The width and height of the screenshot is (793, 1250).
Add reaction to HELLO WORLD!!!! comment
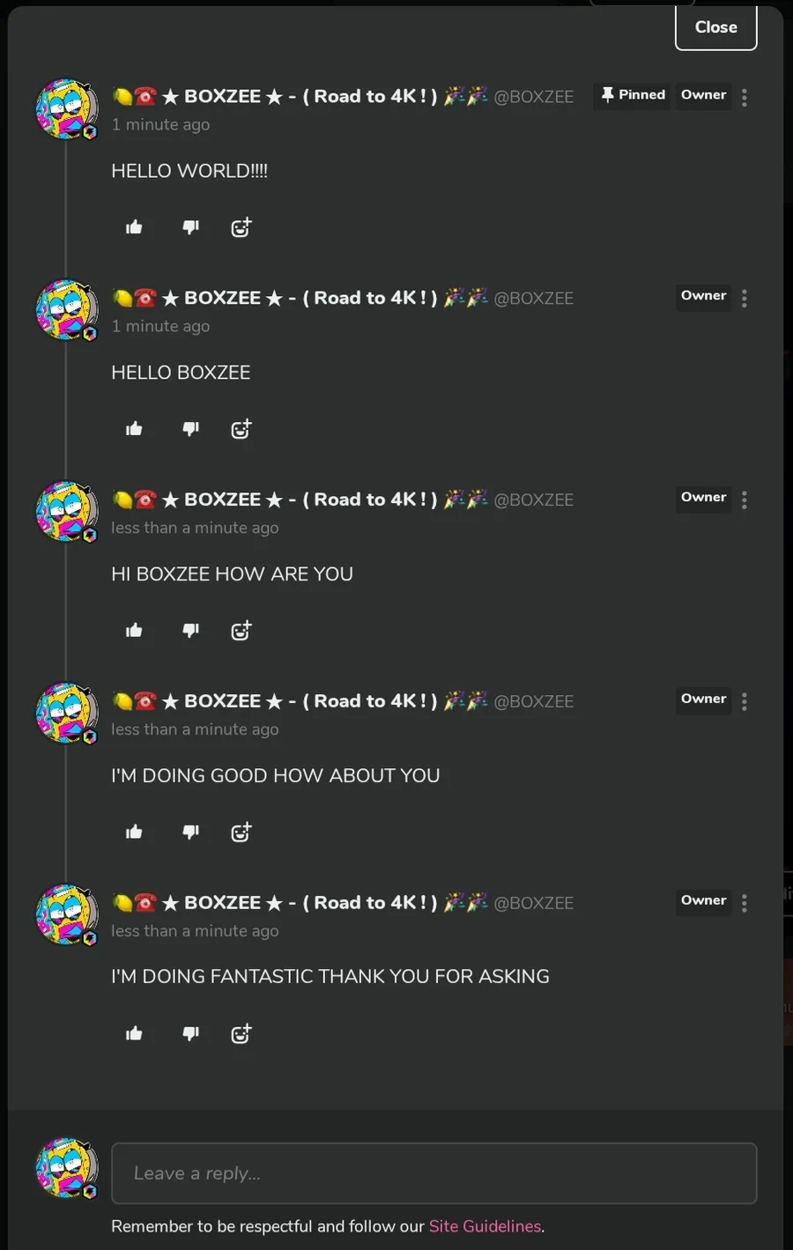pos(241,227)
